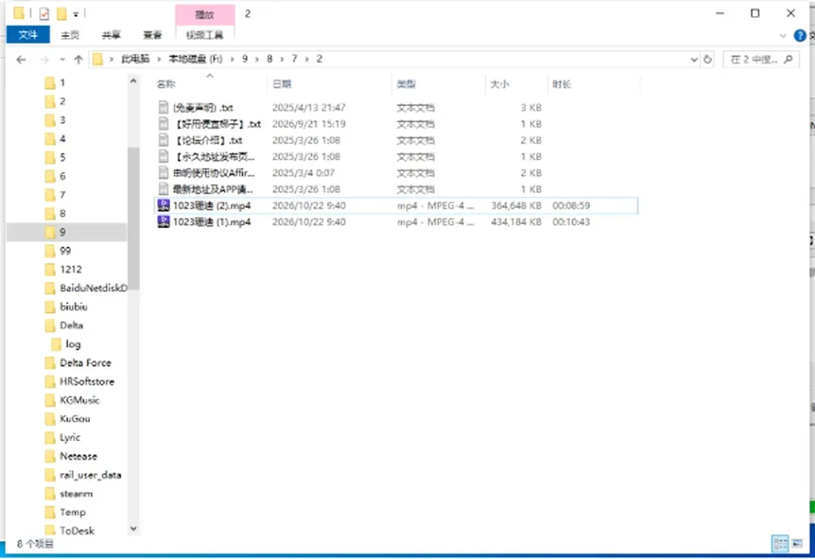Click the navigation pane scrollbar thumb
Image resolution: width=815 pixels, height=559 pixels.
click(x=133, y=218)
